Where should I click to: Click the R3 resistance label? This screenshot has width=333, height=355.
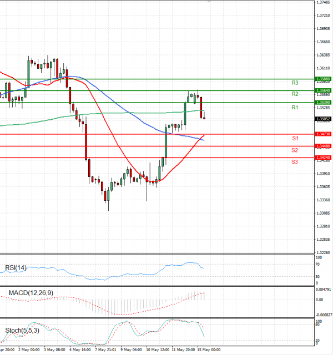(x=295, y=83)
